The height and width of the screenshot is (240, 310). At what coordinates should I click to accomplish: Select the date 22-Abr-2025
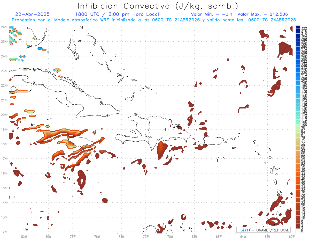[x=33, y=14]
